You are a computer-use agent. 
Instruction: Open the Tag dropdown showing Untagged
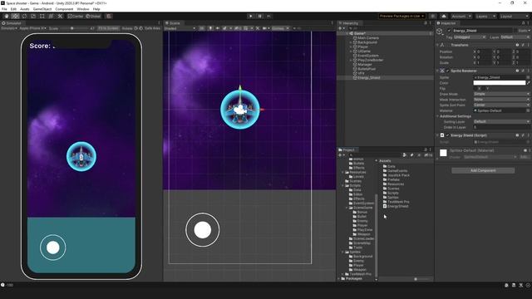(x=470, y=37)
